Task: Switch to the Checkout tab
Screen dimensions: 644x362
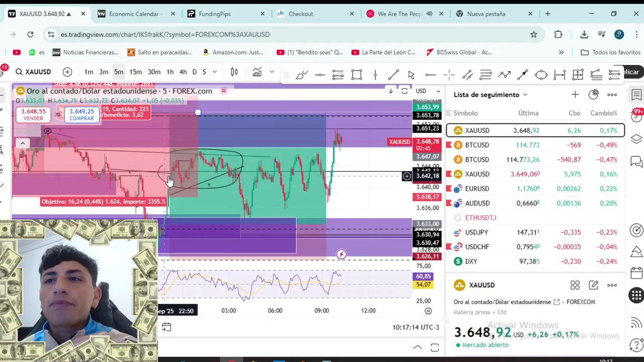Action: coord(315,14)
